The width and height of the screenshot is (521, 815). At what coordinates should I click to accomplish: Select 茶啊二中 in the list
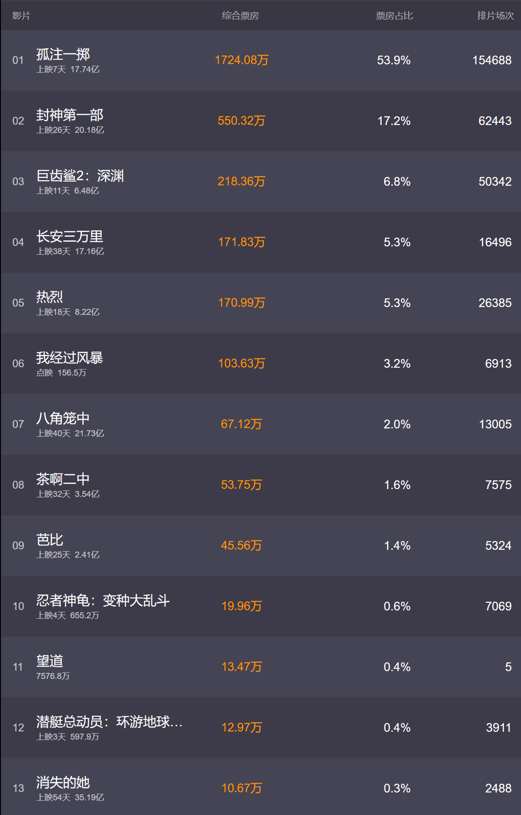click(260, 485)
